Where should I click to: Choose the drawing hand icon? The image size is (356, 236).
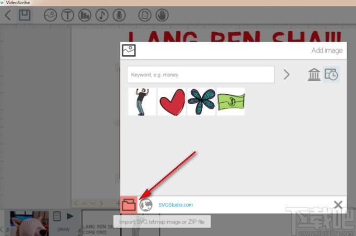(x=162, y=15)
